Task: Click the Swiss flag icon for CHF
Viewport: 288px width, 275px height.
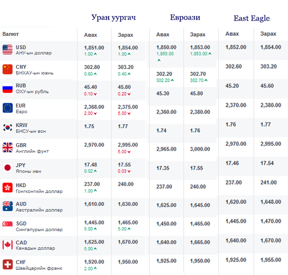Action: click(x=7, y=264)
